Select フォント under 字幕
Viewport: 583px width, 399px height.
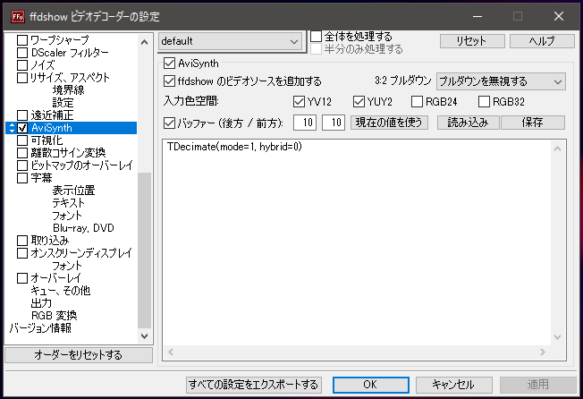(67, 216)
